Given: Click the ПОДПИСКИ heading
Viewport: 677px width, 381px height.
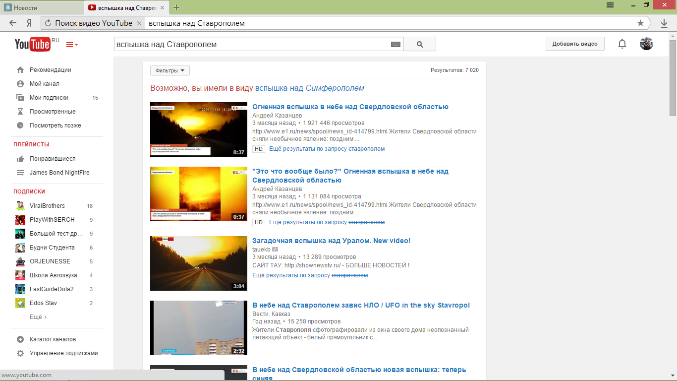Looking at the screenshot, I should pos(29,191).
